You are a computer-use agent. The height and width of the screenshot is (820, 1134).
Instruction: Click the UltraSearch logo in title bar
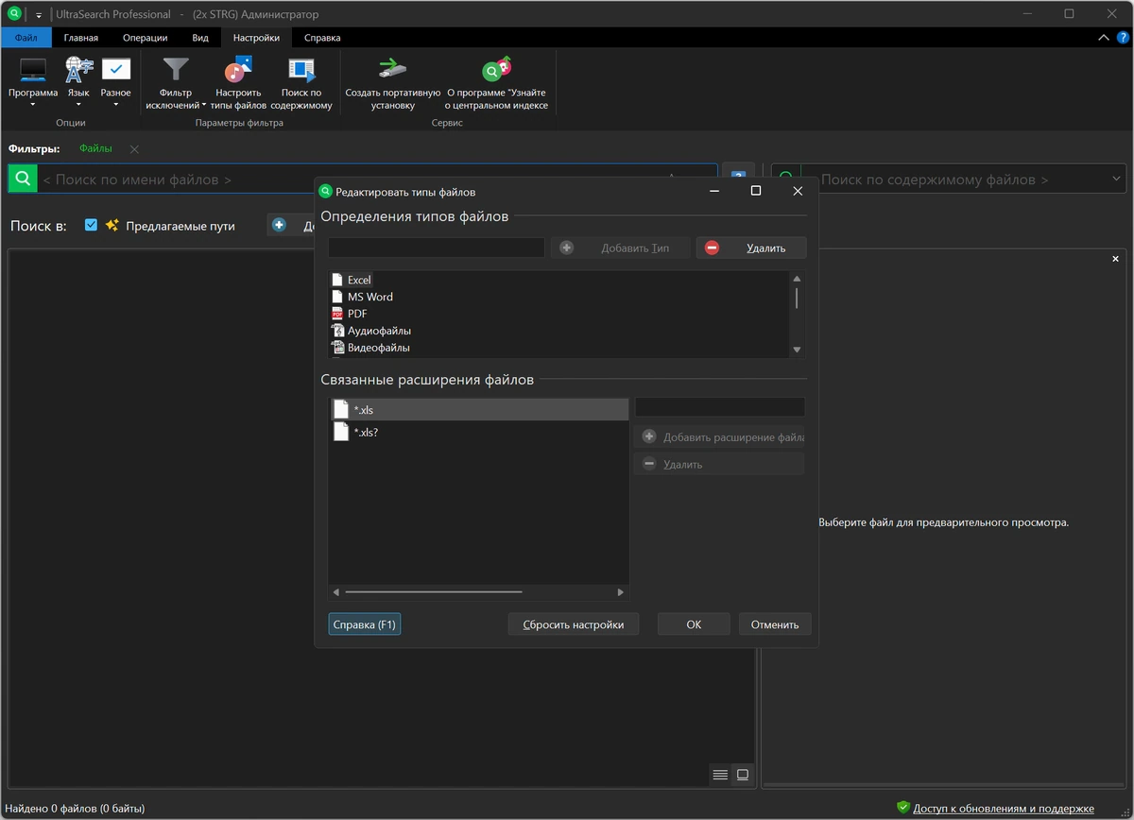point(14,14)
